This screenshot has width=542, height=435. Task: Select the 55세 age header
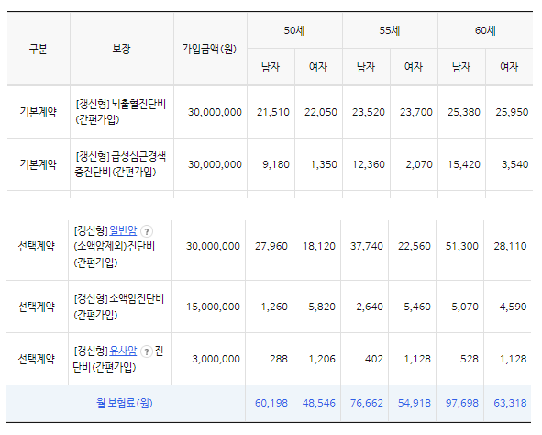click(x=390, y=30)
